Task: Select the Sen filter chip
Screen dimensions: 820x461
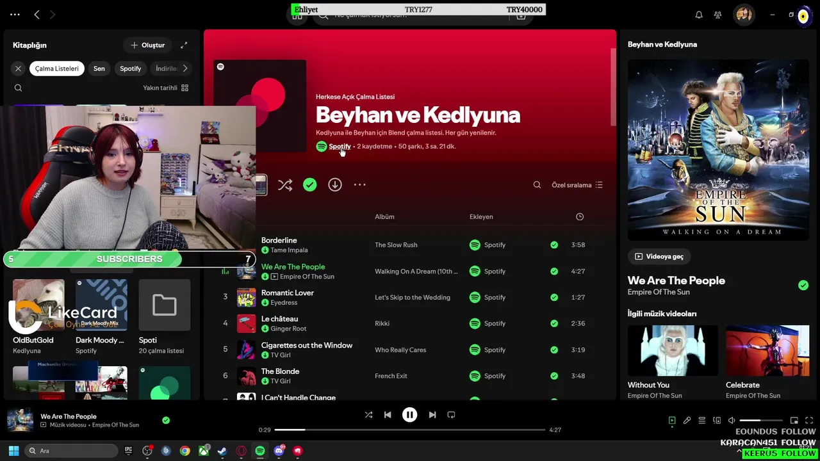Action: pyautogui.click(x=99, y=69)
